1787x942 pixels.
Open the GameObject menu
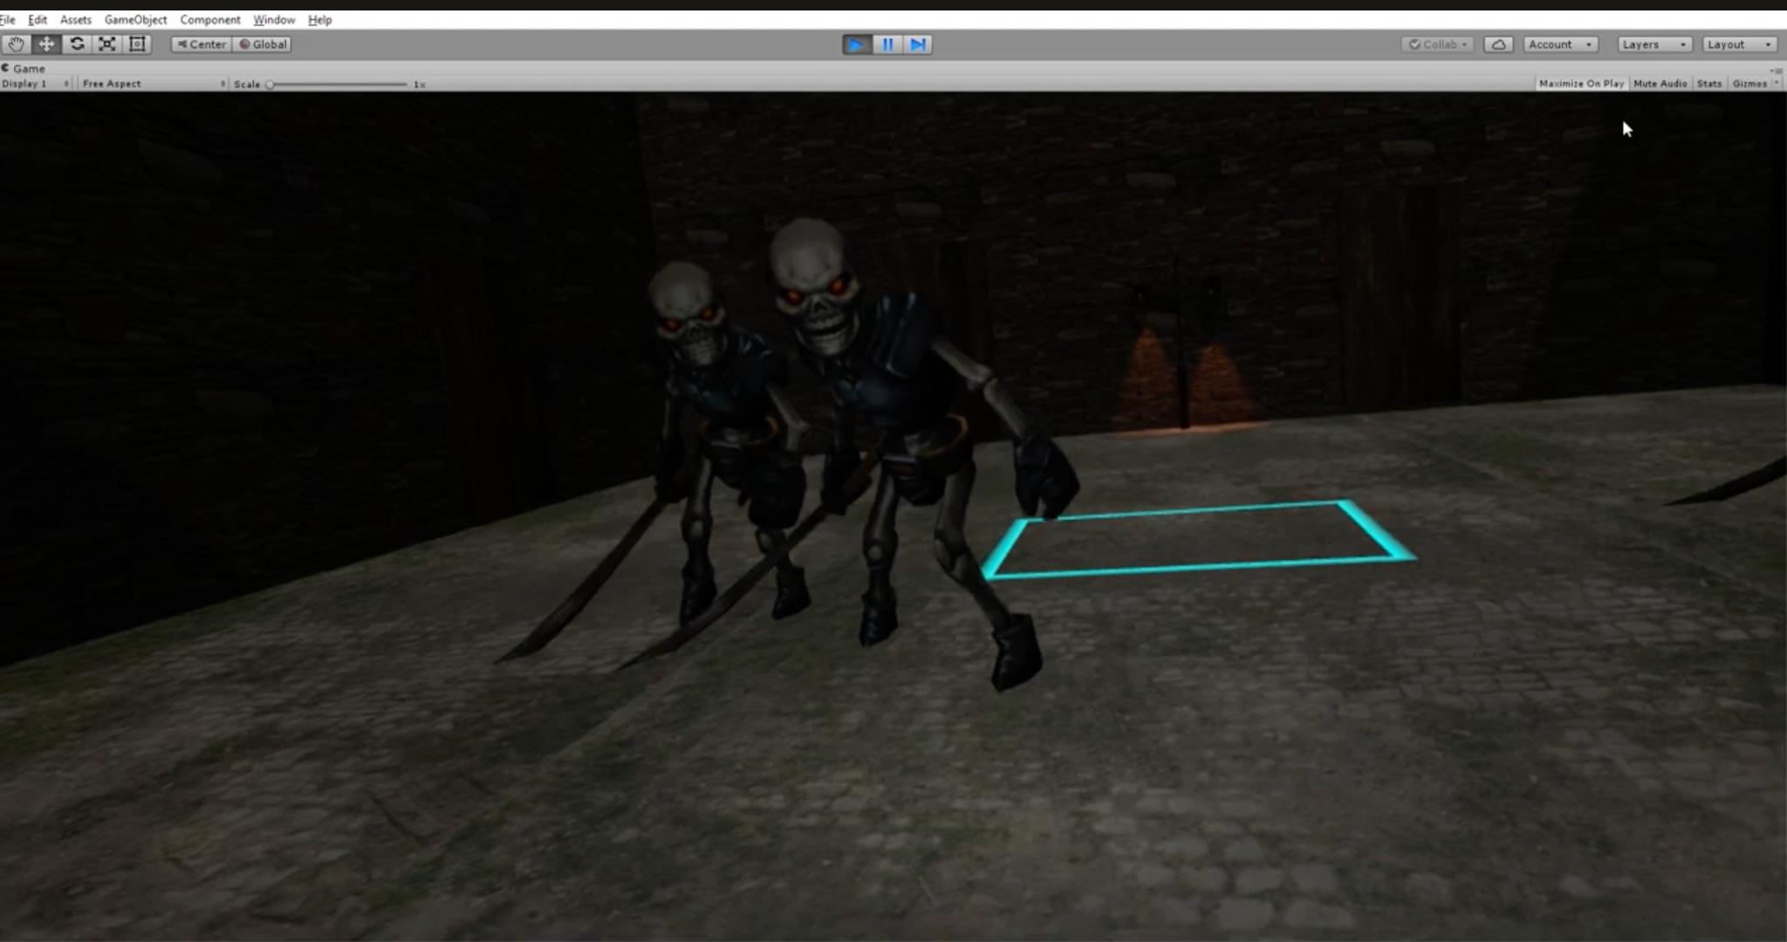coord(135,19)
